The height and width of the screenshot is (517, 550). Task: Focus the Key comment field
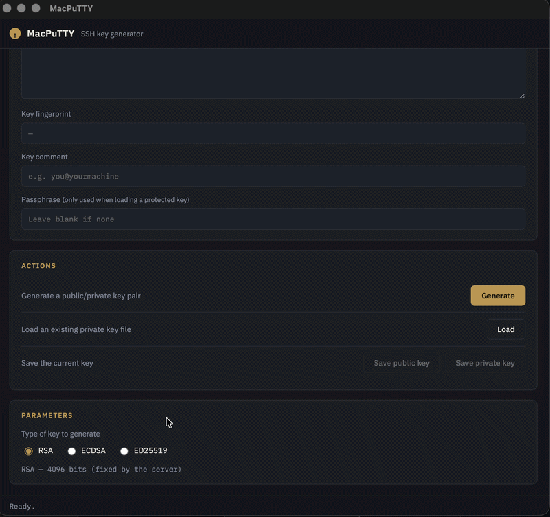pyautogui.click(x=273, y=177)
